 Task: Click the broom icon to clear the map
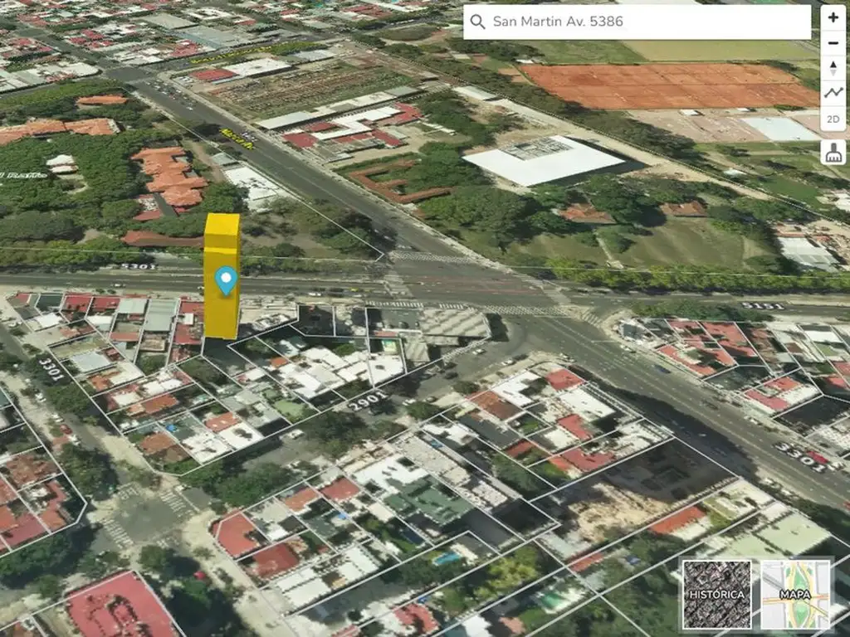pos(833,153)
